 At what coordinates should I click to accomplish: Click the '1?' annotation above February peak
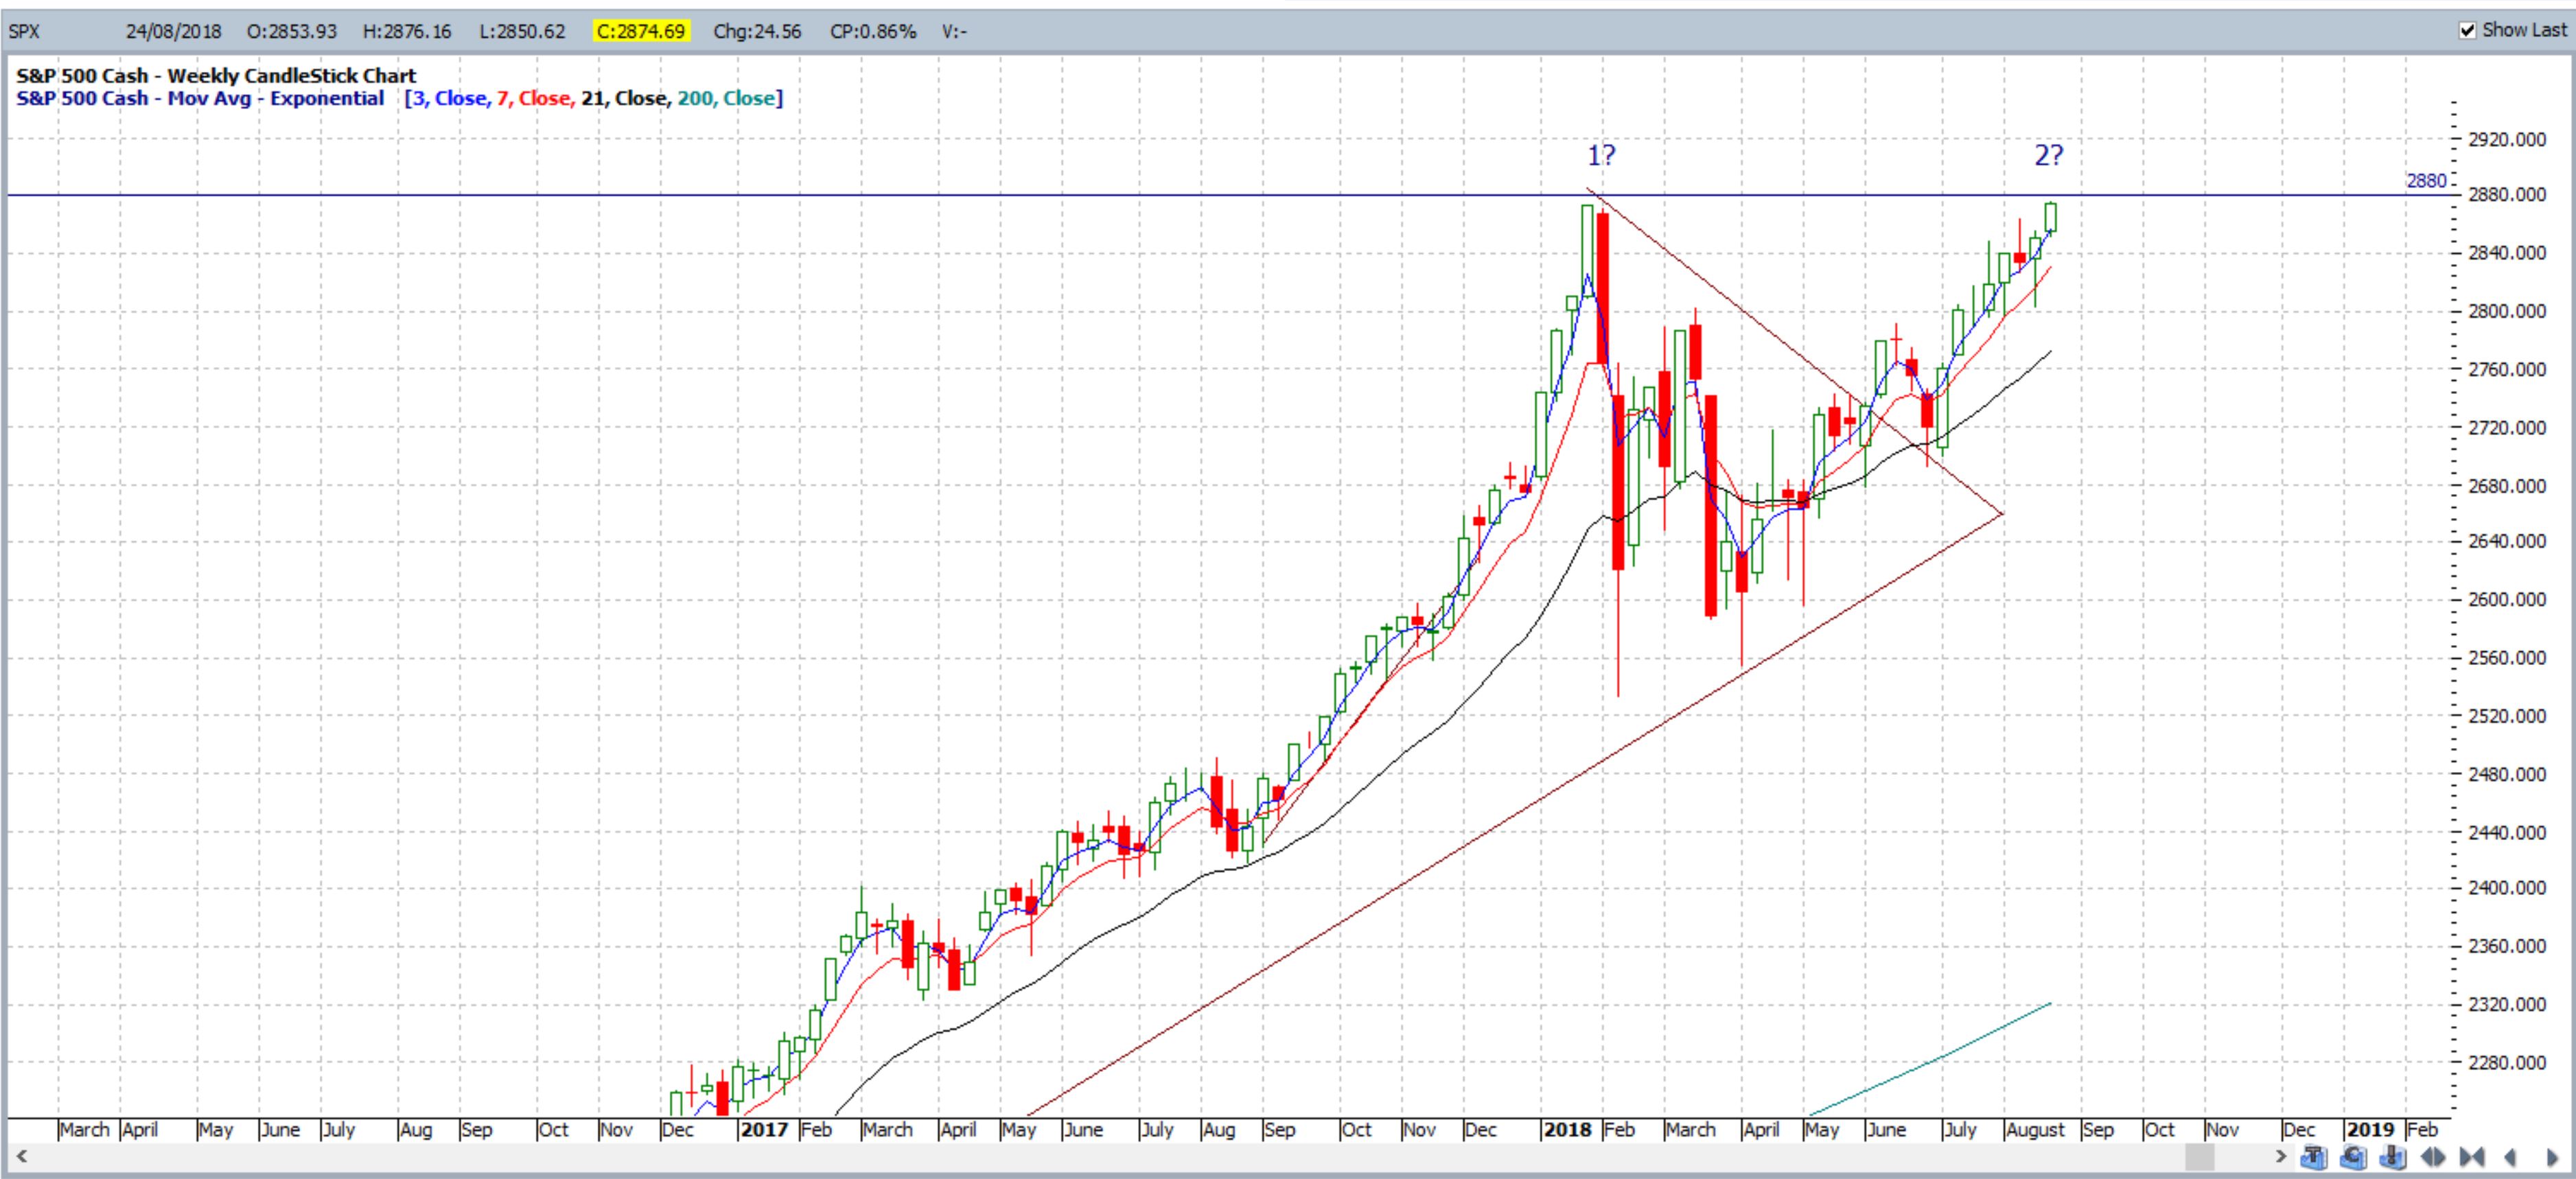[1601, 155]
